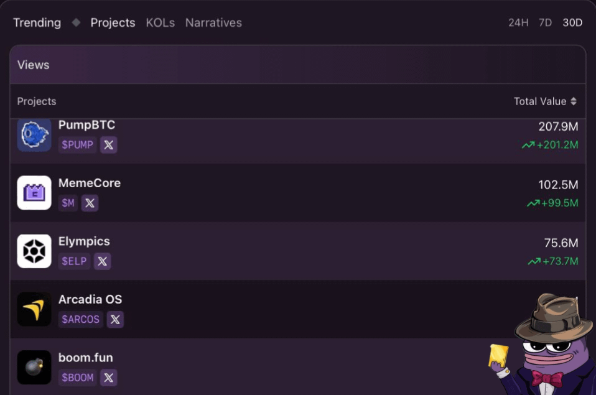This screenshot has height=395, width=596.
Task: Select the 30D timeframe
Action: 572,23
